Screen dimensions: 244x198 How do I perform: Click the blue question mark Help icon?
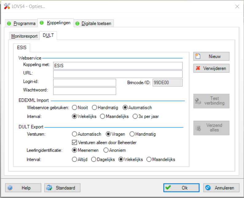point(10,188)
